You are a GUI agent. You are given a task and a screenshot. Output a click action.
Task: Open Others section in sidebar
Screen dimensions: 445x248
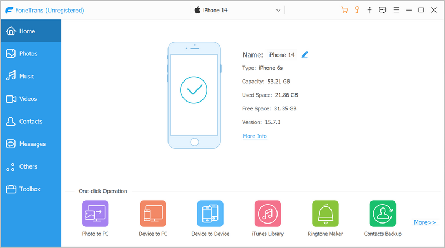point(31,166)
